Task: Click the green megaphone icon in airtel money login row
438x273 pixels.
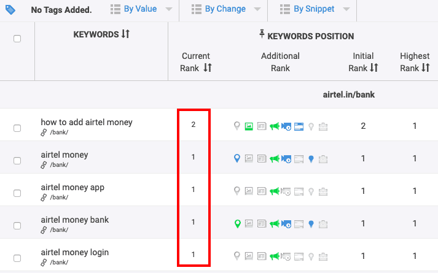Action: [x=275, y=256]
